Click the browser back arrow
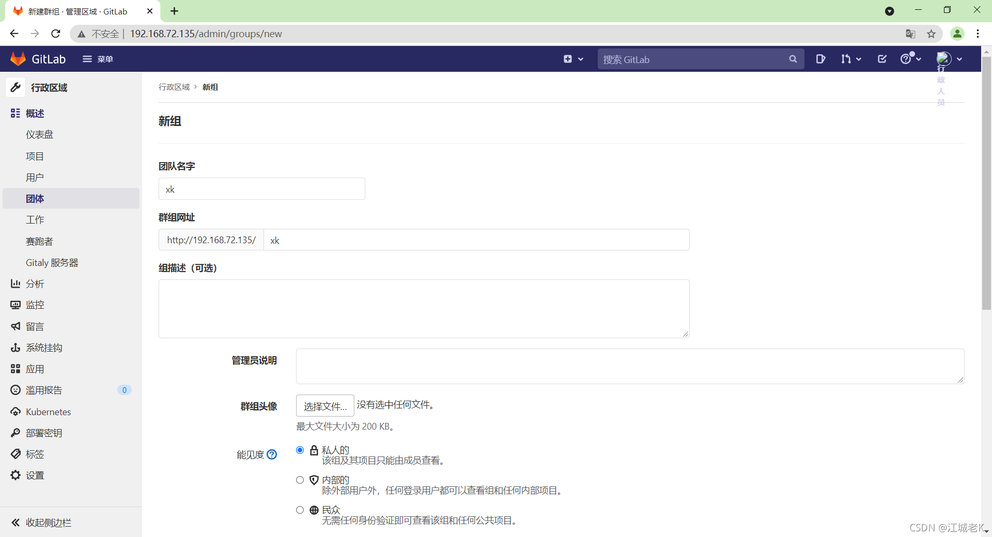Screen dimensions: 992x537 (14, 34)
